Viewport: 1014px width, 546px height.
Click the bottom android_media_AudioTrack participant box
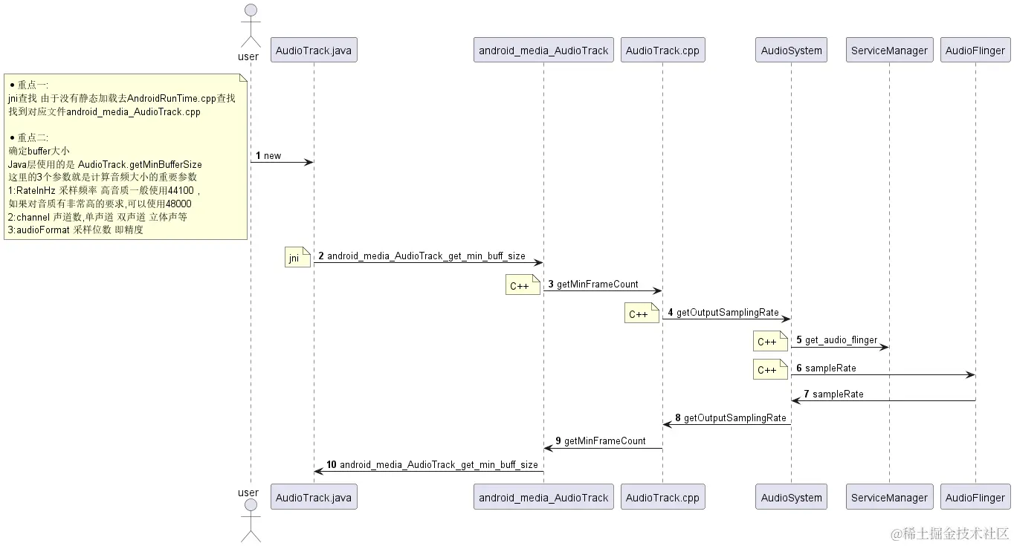[543, 497]
